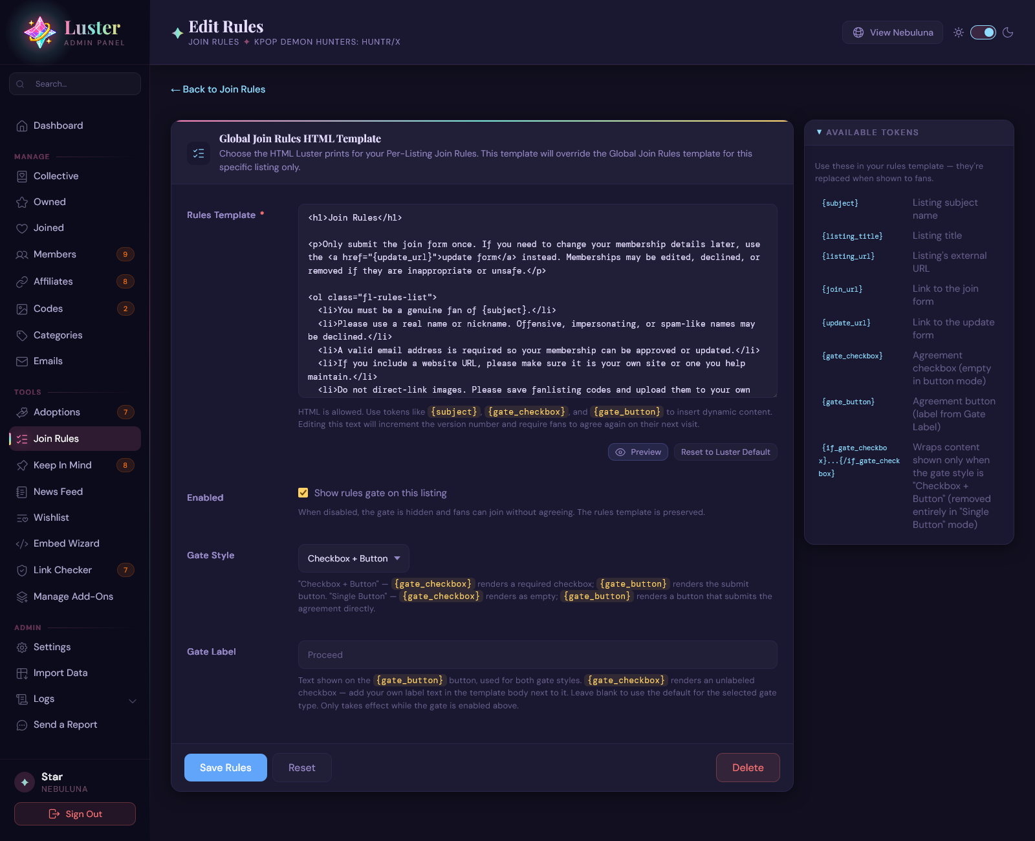Click the {gate_button} token in token list
1035x841 pixels.
point(848,402)
